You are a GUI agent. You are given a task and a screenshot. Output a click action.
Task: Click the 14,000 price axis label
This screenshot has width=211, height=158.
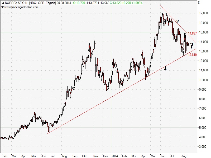click(203, 42)
